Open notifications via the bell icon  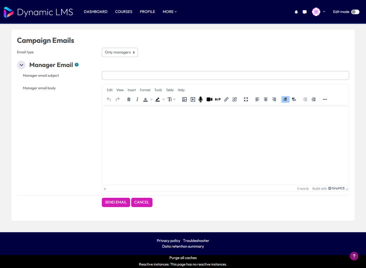point(296,12)
